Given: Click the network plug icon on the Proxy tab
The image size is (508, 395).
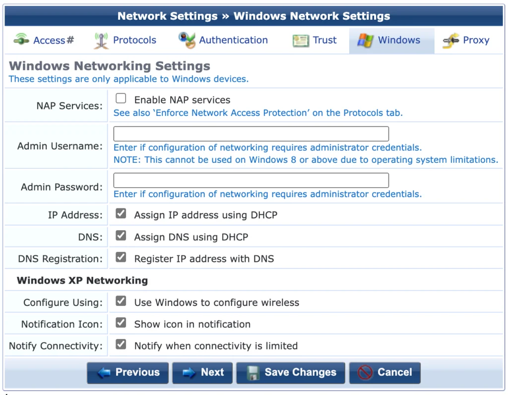Looking at the screenshot, I should pyautogui.click(x=451, y=40).
